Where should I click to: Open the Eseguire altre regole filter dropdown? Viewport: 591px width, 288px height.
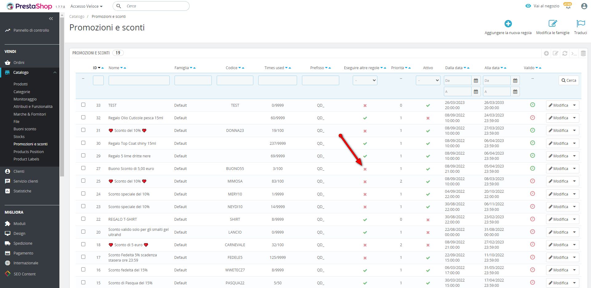pos(365,81)
